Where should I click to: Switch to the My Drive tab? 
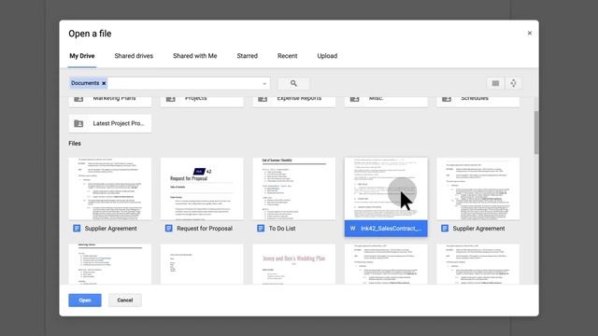[82, 56]
